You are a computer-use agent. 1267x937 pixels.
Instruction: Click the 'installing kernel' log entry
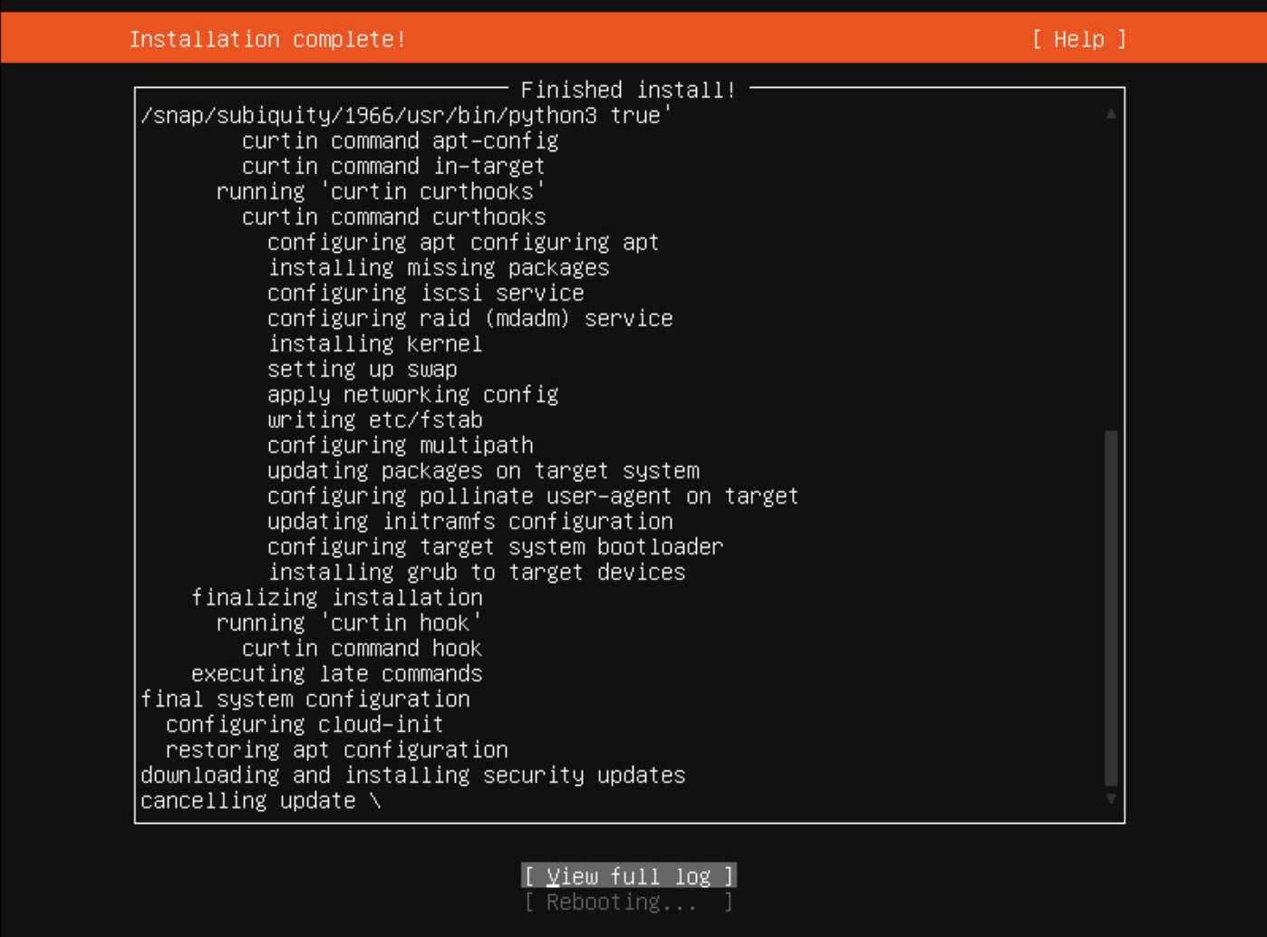(x=374, y=344)
